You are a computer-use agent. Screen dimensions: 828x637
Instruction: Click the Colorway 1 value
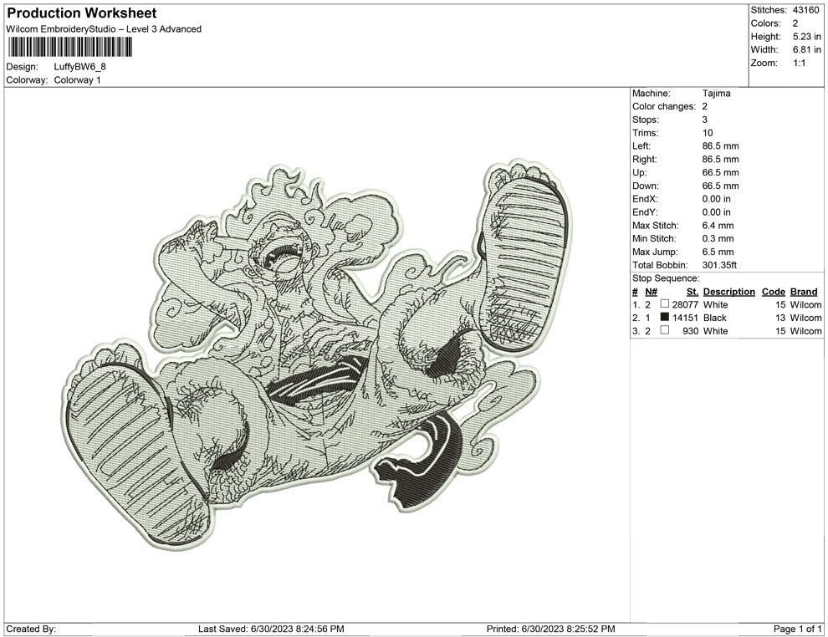click(77, 80)
